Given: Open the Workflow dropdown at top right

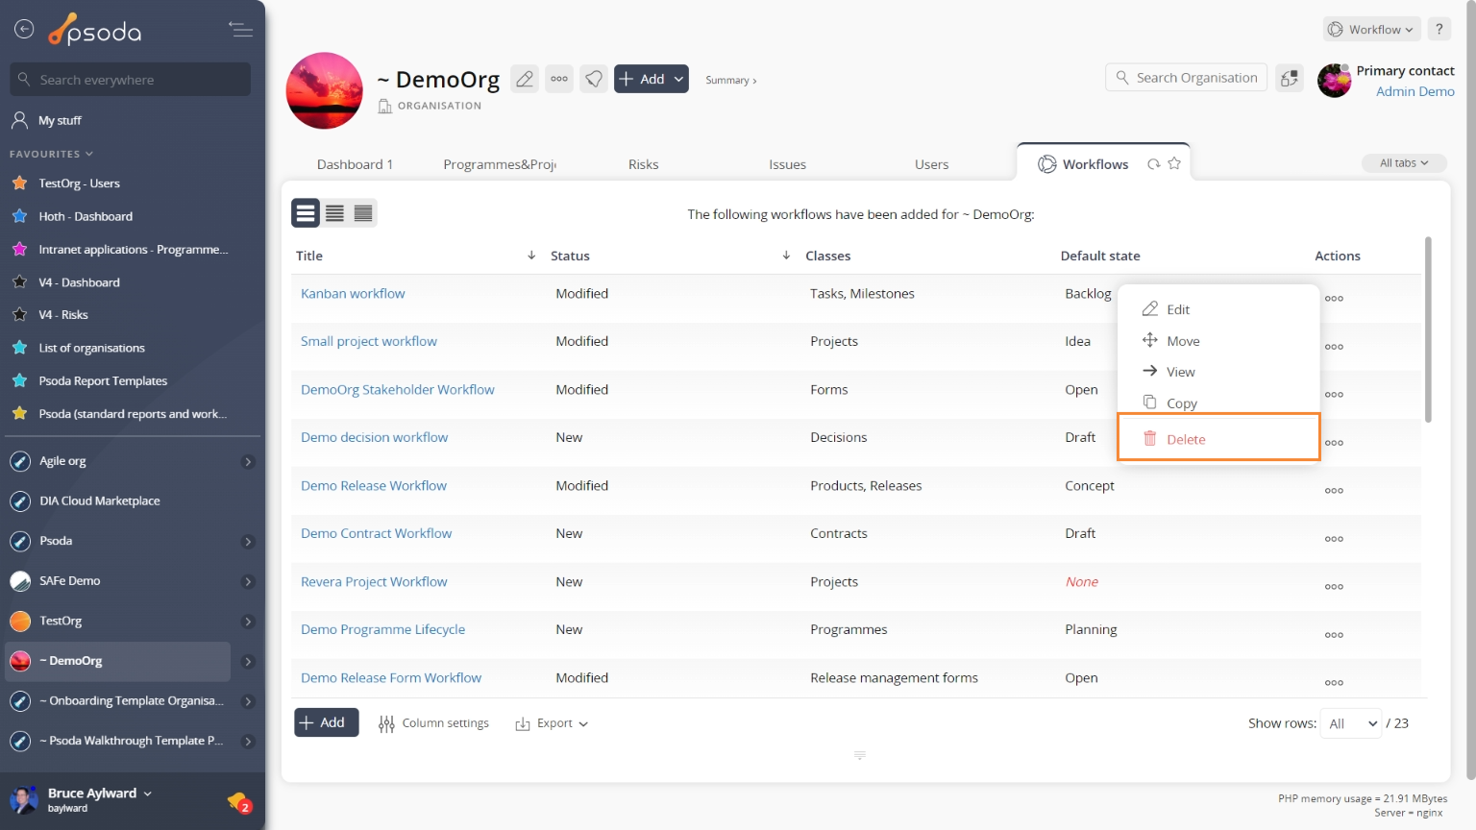Looking at the screenshot, I should pyautogui.click(x=1372, y=30).
